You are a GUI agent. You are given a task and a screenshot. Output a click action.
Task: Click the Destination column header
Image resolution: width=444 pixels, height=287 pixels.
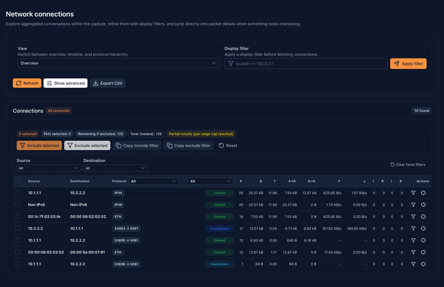80,181
